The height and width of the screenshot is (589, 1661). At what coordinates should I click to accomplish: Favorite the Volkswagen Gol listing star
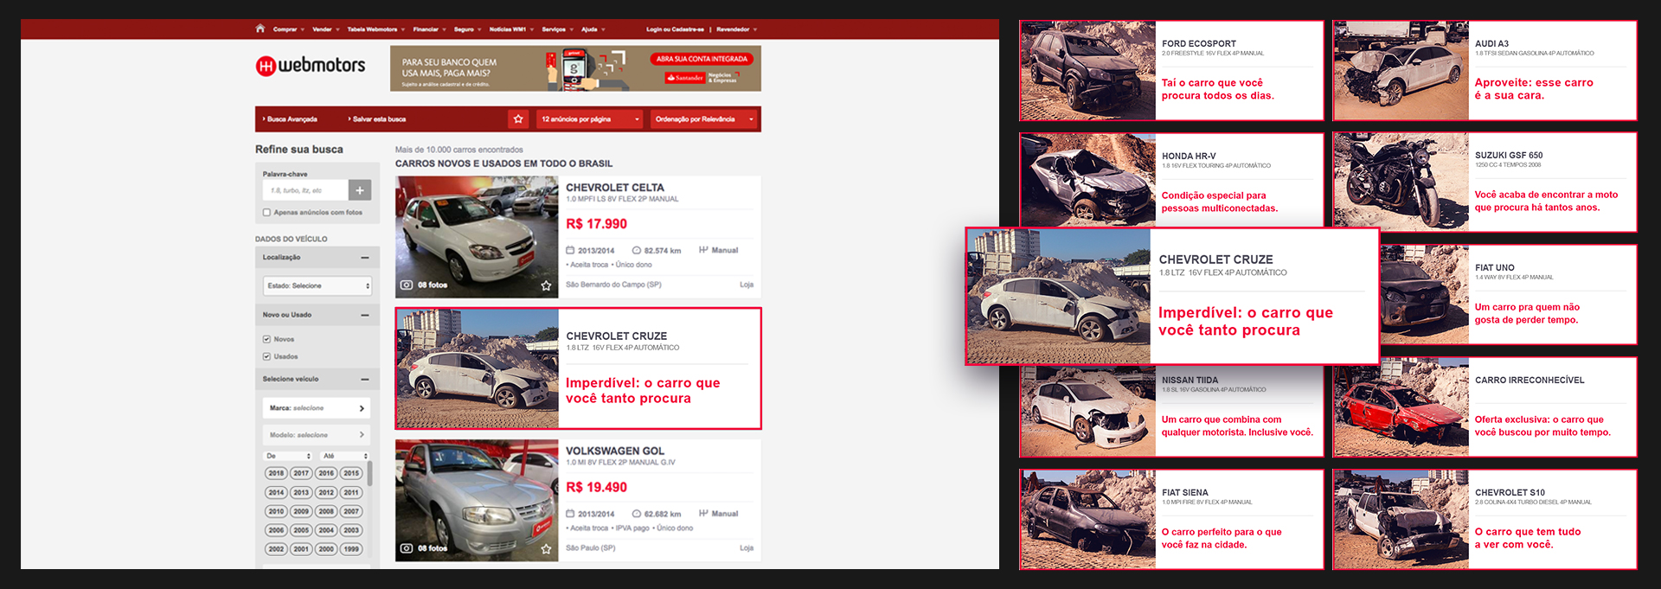[546, 548]
